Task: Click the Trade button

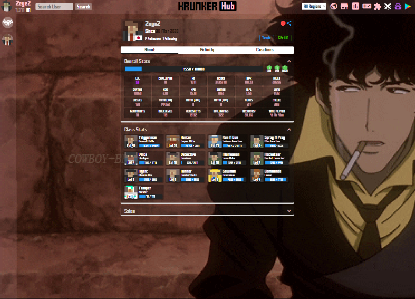Action: point(266,38)
